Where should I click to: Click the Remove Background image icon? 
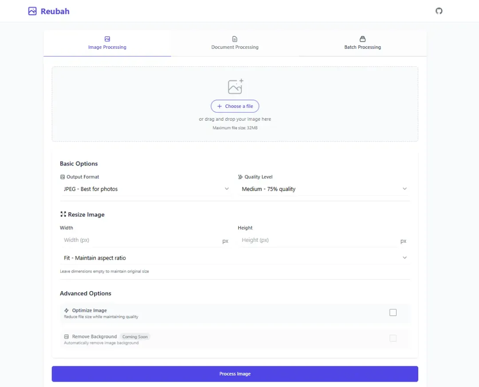pos(66,336)
